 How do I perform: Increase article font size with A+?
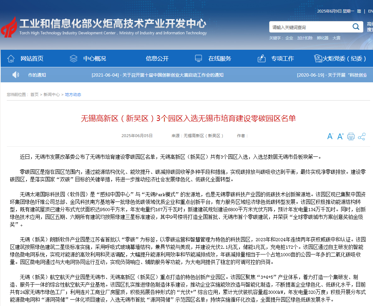click(340, 136)
